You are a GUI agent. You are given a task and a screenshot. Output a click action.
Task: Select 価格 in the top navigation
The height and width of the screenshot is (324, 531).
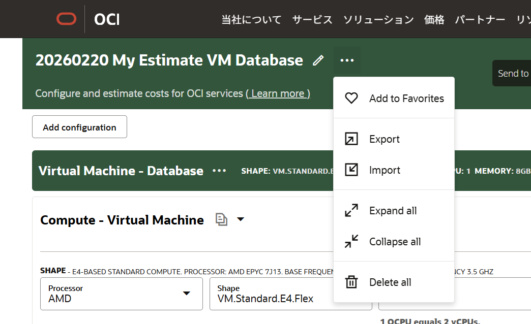point(434,19)
